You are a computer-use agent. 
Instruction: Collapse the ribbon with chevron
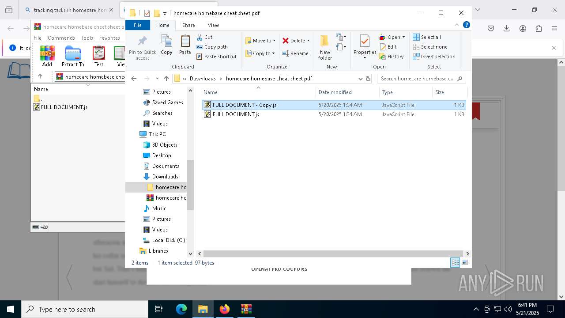457,25
